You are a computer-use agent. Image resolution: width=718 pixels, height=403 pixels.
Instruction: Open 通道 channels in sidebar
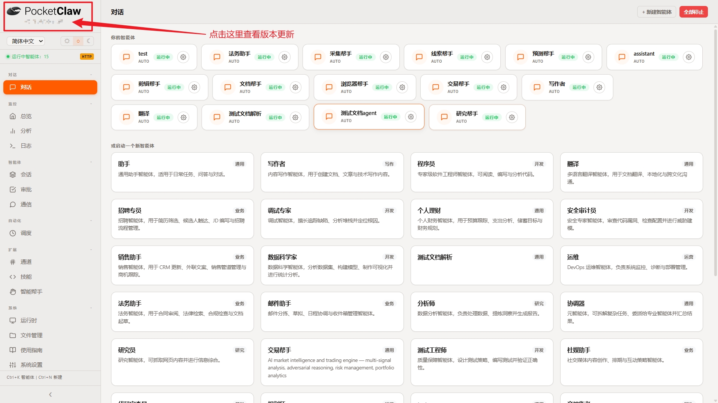coord(50,262)
